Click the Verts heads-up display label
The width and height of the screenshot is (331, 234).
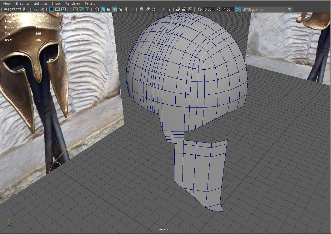9,15
